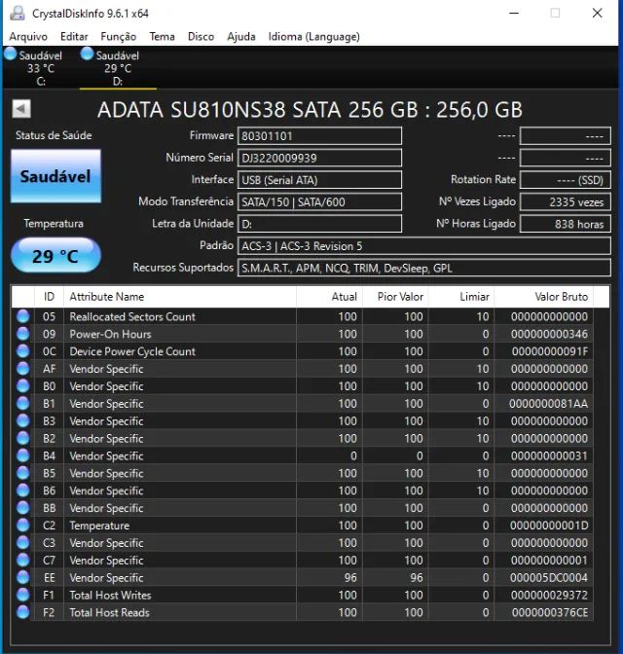Click the Pior Valor column header
The image size is (623, 654).
click(x=395, y=297)
